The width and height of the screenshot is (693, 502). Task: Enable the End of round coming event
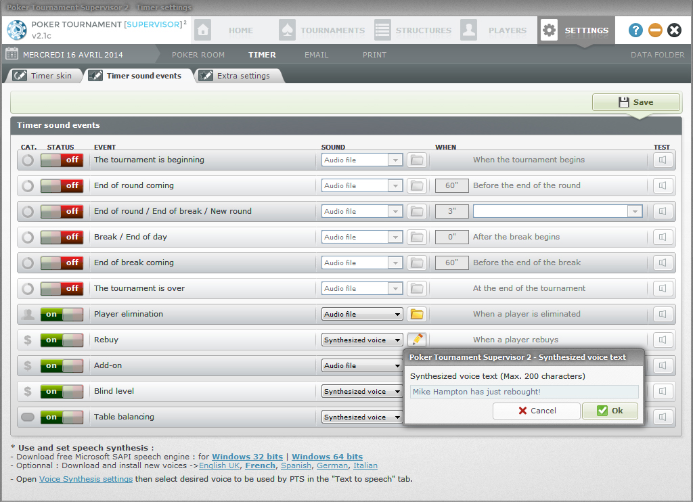pyautogui.click(x=62, y=185)
